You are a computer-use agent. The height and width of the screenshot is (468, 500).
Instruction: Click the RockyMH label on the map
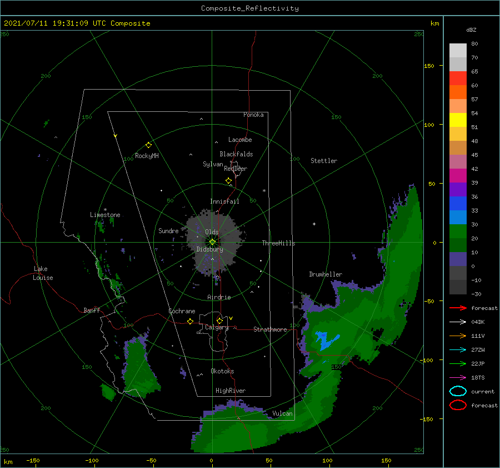(x=147, y=156)
